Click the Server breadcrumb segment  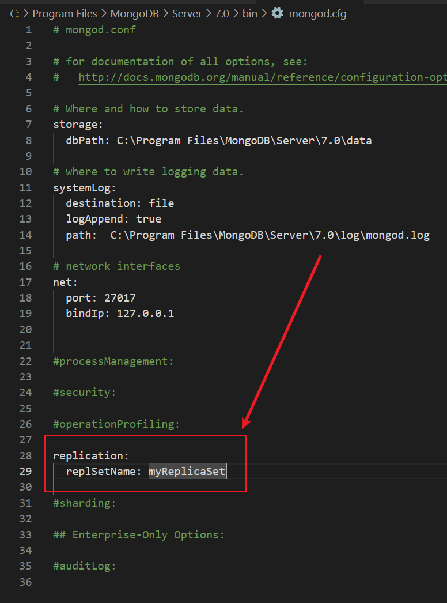187,14
